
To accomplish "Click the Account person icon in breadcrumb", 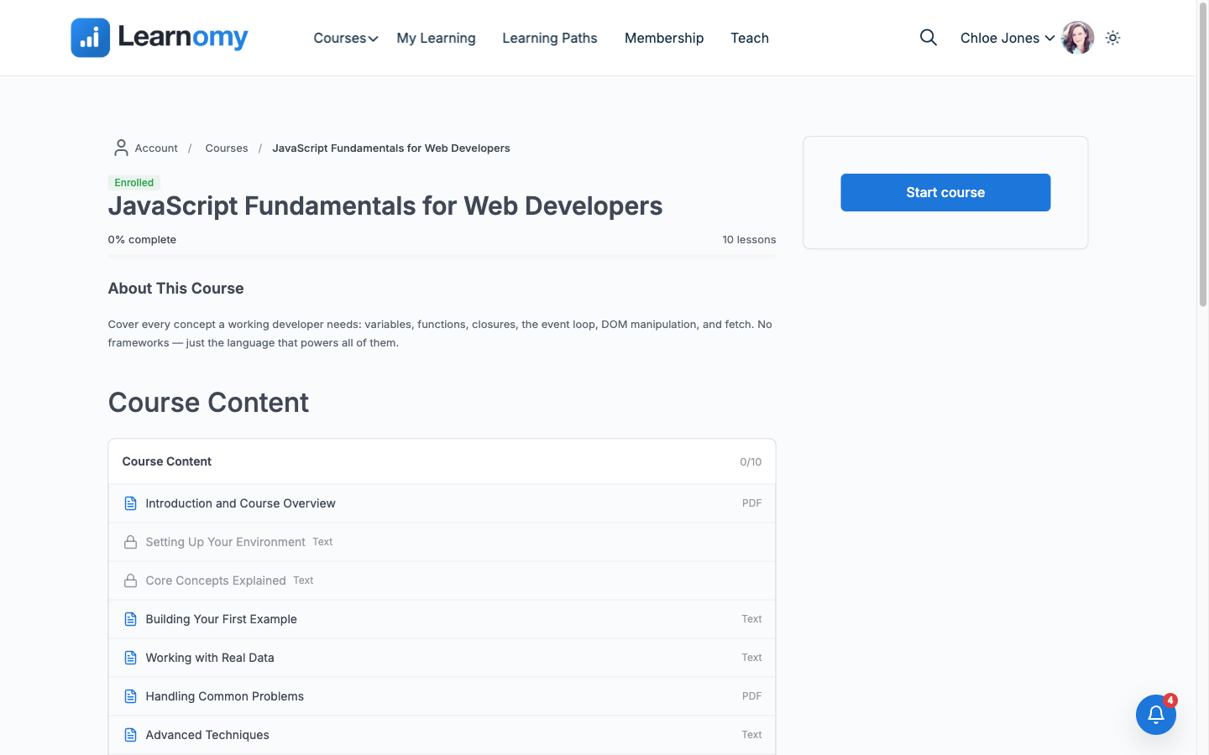I will 121,148.
